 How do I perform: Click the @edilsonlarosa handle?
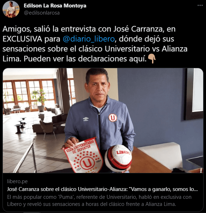coord(42,13)
